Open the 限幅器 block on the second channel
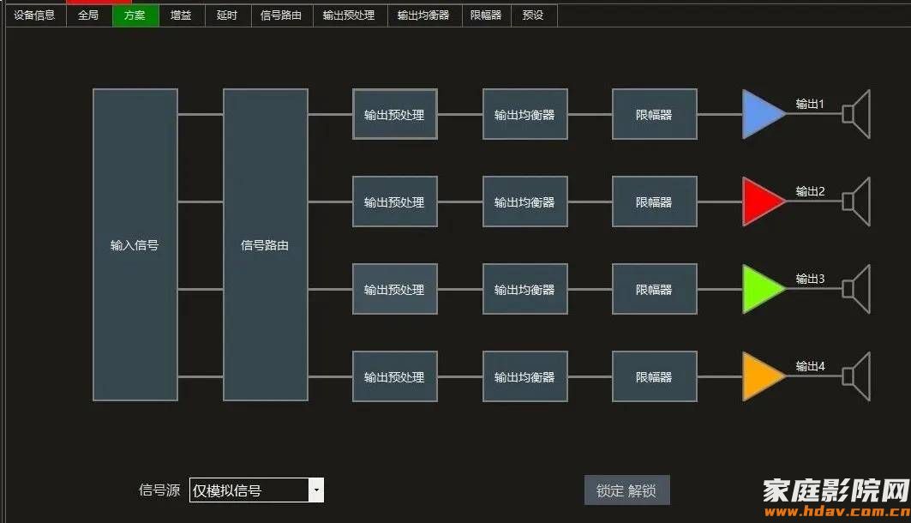This screenshot has height=523, width=911. coord(654,201)
